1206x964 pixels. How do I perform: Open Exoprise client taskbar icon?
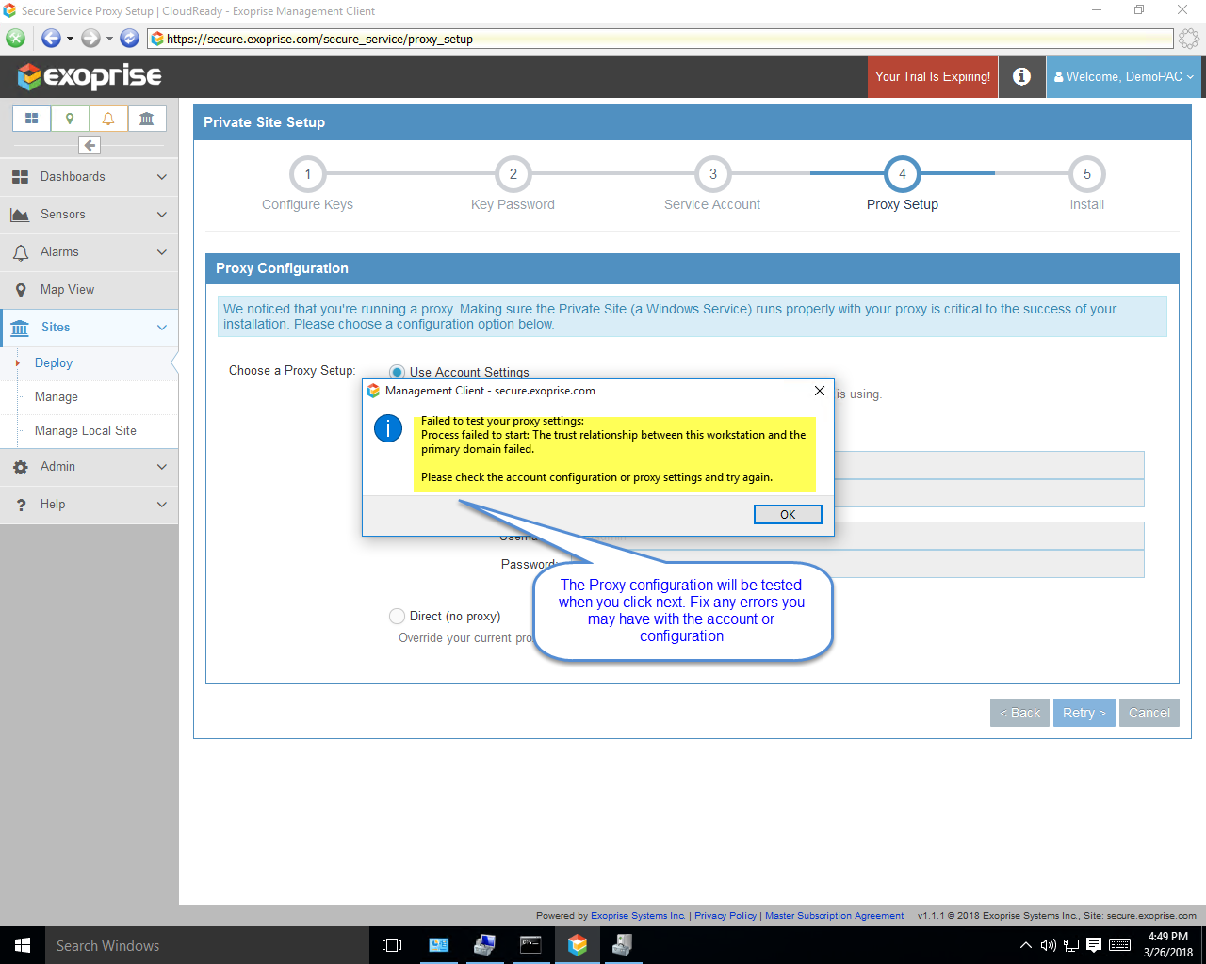pos(578,945)
